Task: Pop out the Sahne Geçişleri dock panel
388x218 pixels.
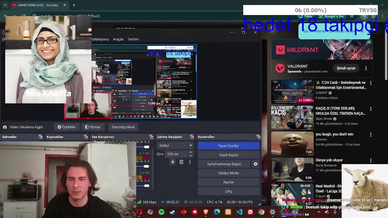Action: (192, 137)
